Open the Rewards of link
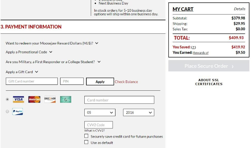This screenshot has width=252, height=148. (201, 53)
